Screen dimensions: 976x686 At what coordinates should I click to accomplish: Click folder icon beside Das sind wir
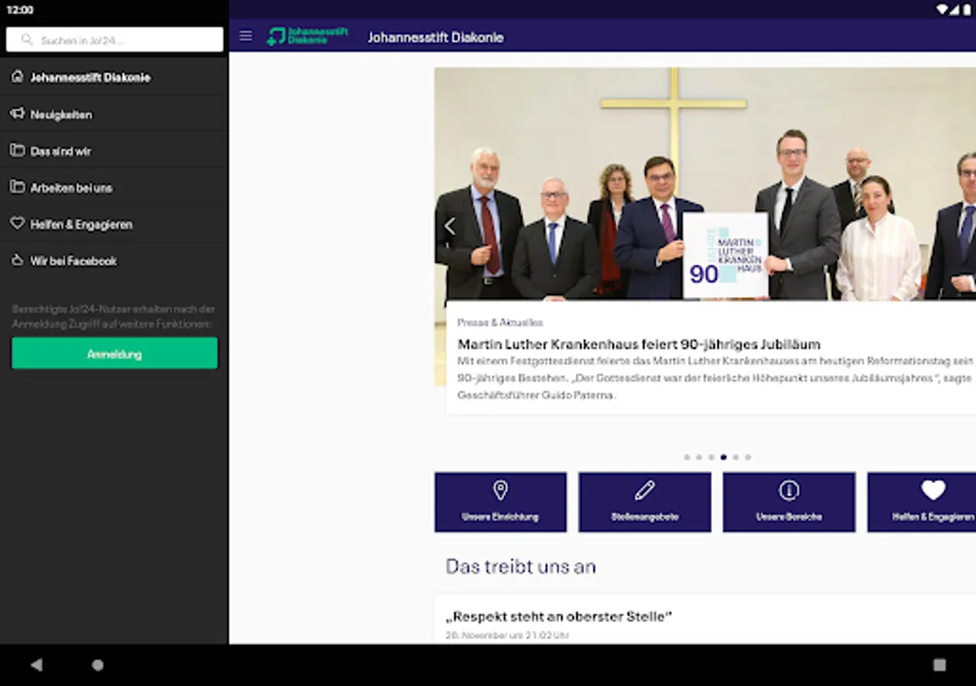[18, 150]
